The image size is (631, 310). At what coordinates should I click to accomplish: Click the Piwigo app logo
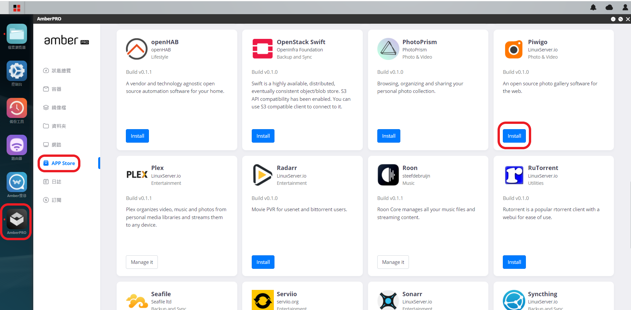(514, 49)
